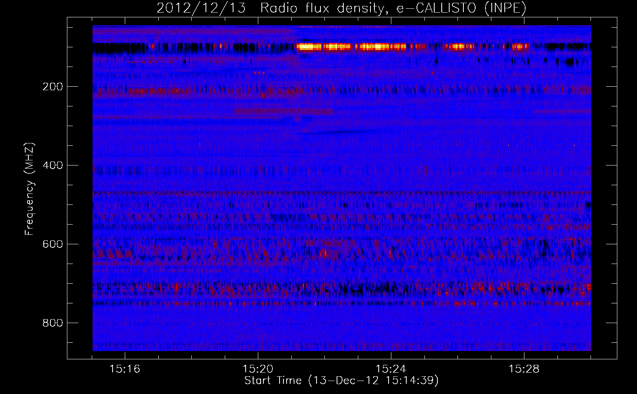The image size is (637, 394).
Task: Click the 800 frequency tick label
Action: [53, 323]
